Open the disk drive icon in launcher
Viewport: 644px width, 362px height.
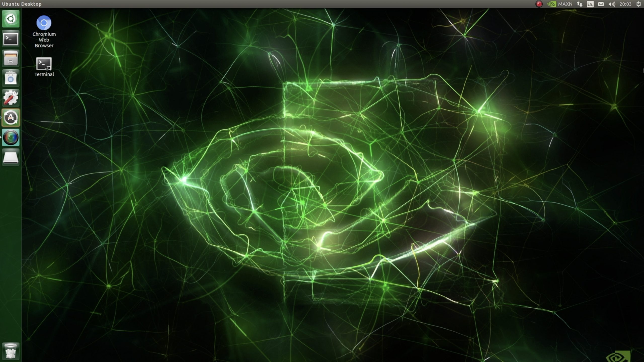[11, 157]
